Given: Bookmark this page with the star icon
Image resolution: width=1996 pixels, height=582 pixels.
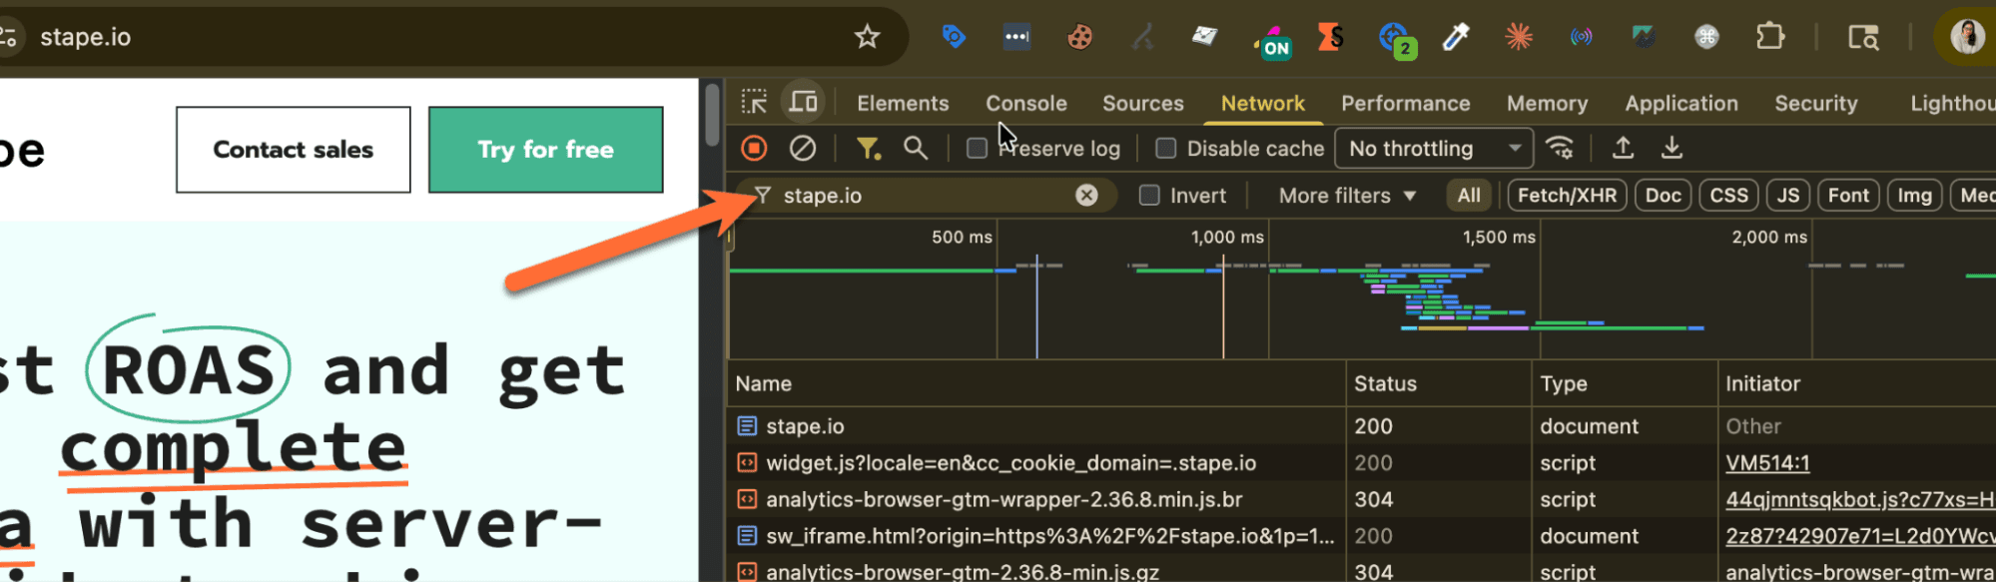Looking at the screenshot, I should (867, 37).
